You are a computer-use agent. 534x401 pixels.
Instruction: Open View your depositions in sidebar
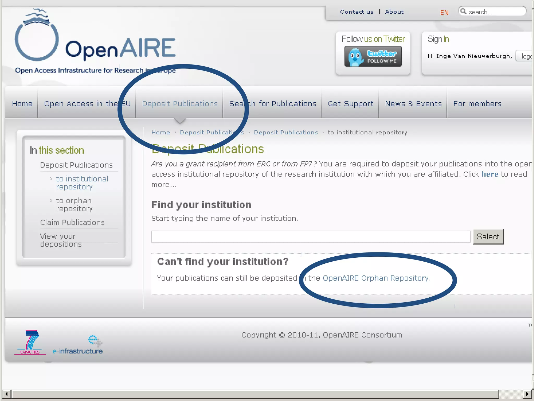pos(61,240)
